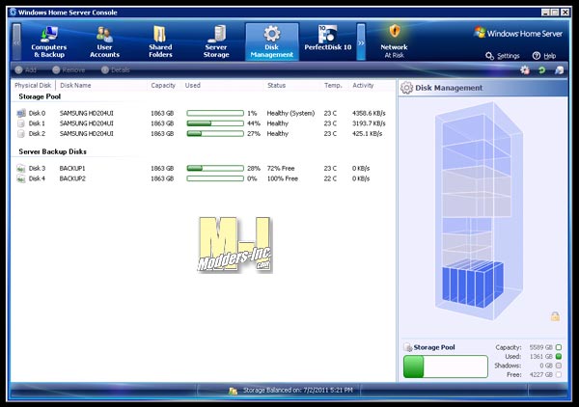Click the gear options icon in toolbar
The image size is (579, 407).
coord(525,69)
